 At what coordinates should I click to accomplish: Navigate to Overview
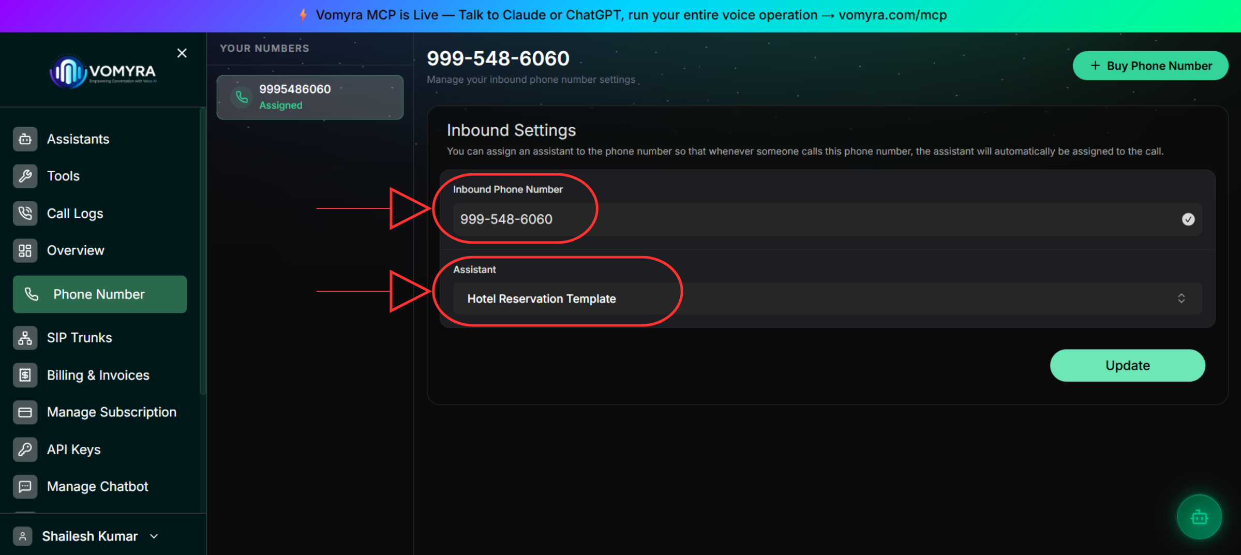click(100, 250)
